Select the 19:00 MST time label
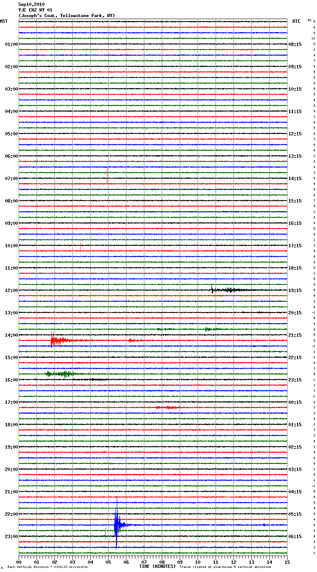This screenshot has height=572, width=317. 12,447
